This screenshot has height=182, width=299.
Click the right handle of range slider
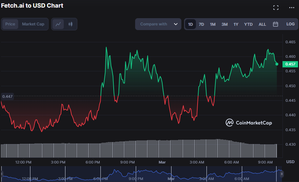pyautogui.click(x=282, y=174)
